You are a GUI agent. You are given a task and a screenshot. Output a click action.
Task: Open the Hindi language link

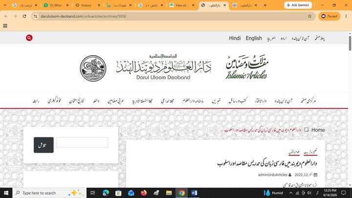[x=235, y=38]
